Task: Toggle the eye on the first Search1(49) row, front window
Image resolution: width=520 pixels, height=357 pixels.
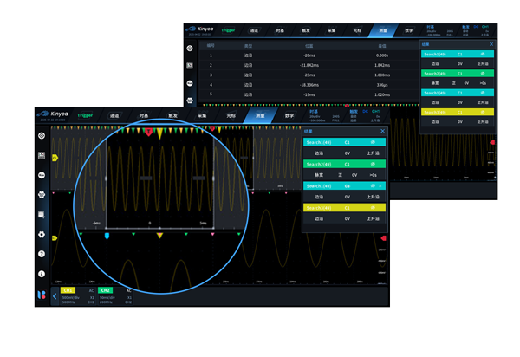Action: pyautogui.click(x=373, y=142)
